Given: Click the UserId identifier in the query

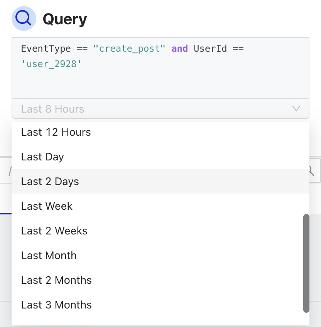Looking at the screenshot, I should tap(210, 49).
